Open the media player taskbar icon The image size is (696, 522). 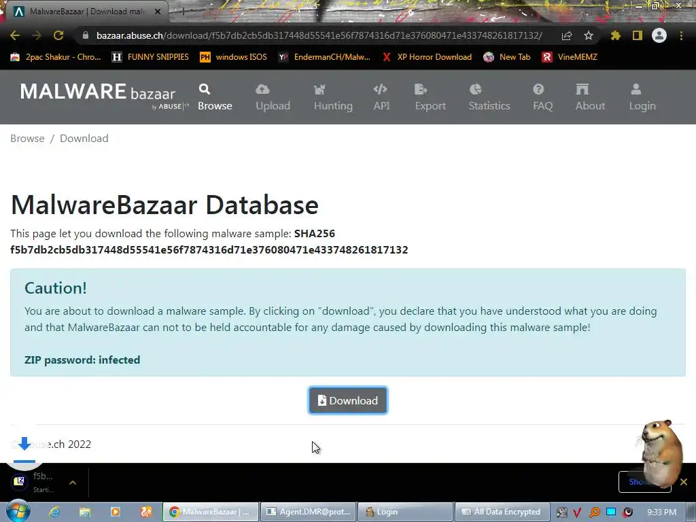coord(115,512)
